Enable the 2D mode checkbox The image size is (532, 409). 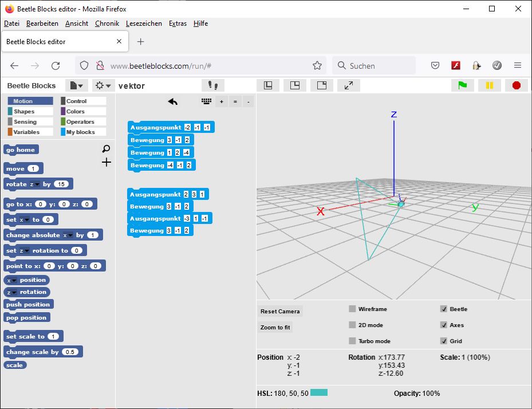pos(352,325)
